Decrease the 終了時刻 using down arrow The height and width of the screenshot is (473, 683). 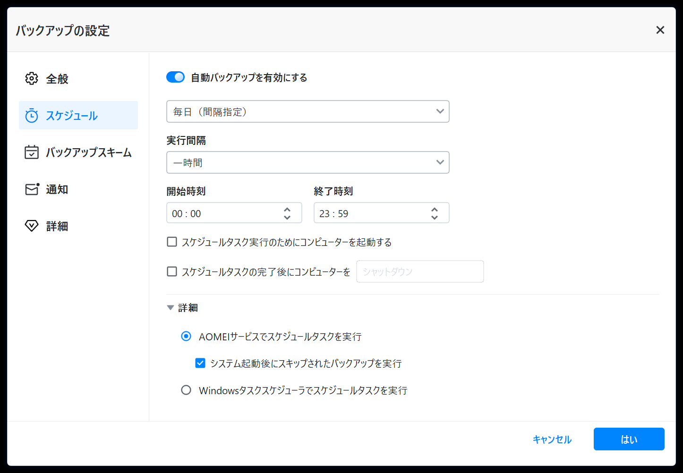[x=434, y=218]
